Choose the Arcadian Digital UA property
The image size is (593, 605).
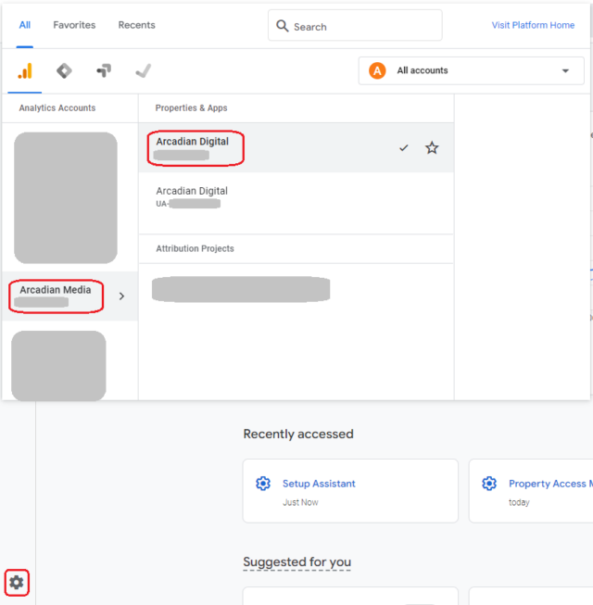coord(296,197)
